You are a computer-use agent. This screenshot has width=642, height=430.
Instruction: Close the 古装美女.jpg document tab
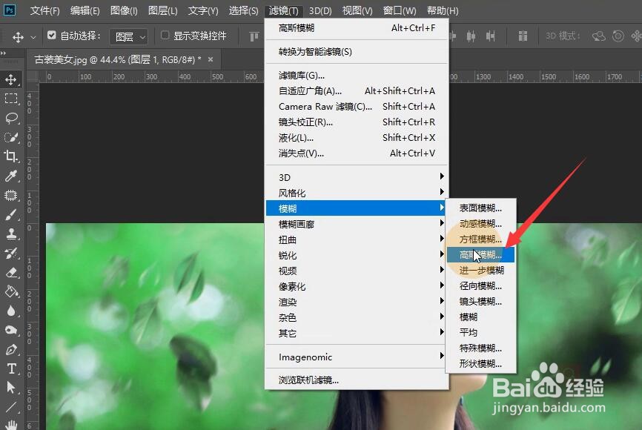click(x=211, y=59)
